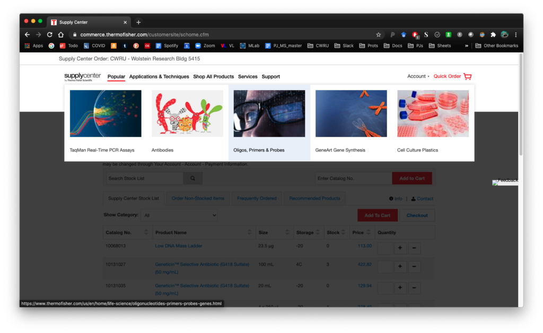Open the Apps bookmark shortcut
This screenshot has height=333, width=543.
[x=34, y=46]
